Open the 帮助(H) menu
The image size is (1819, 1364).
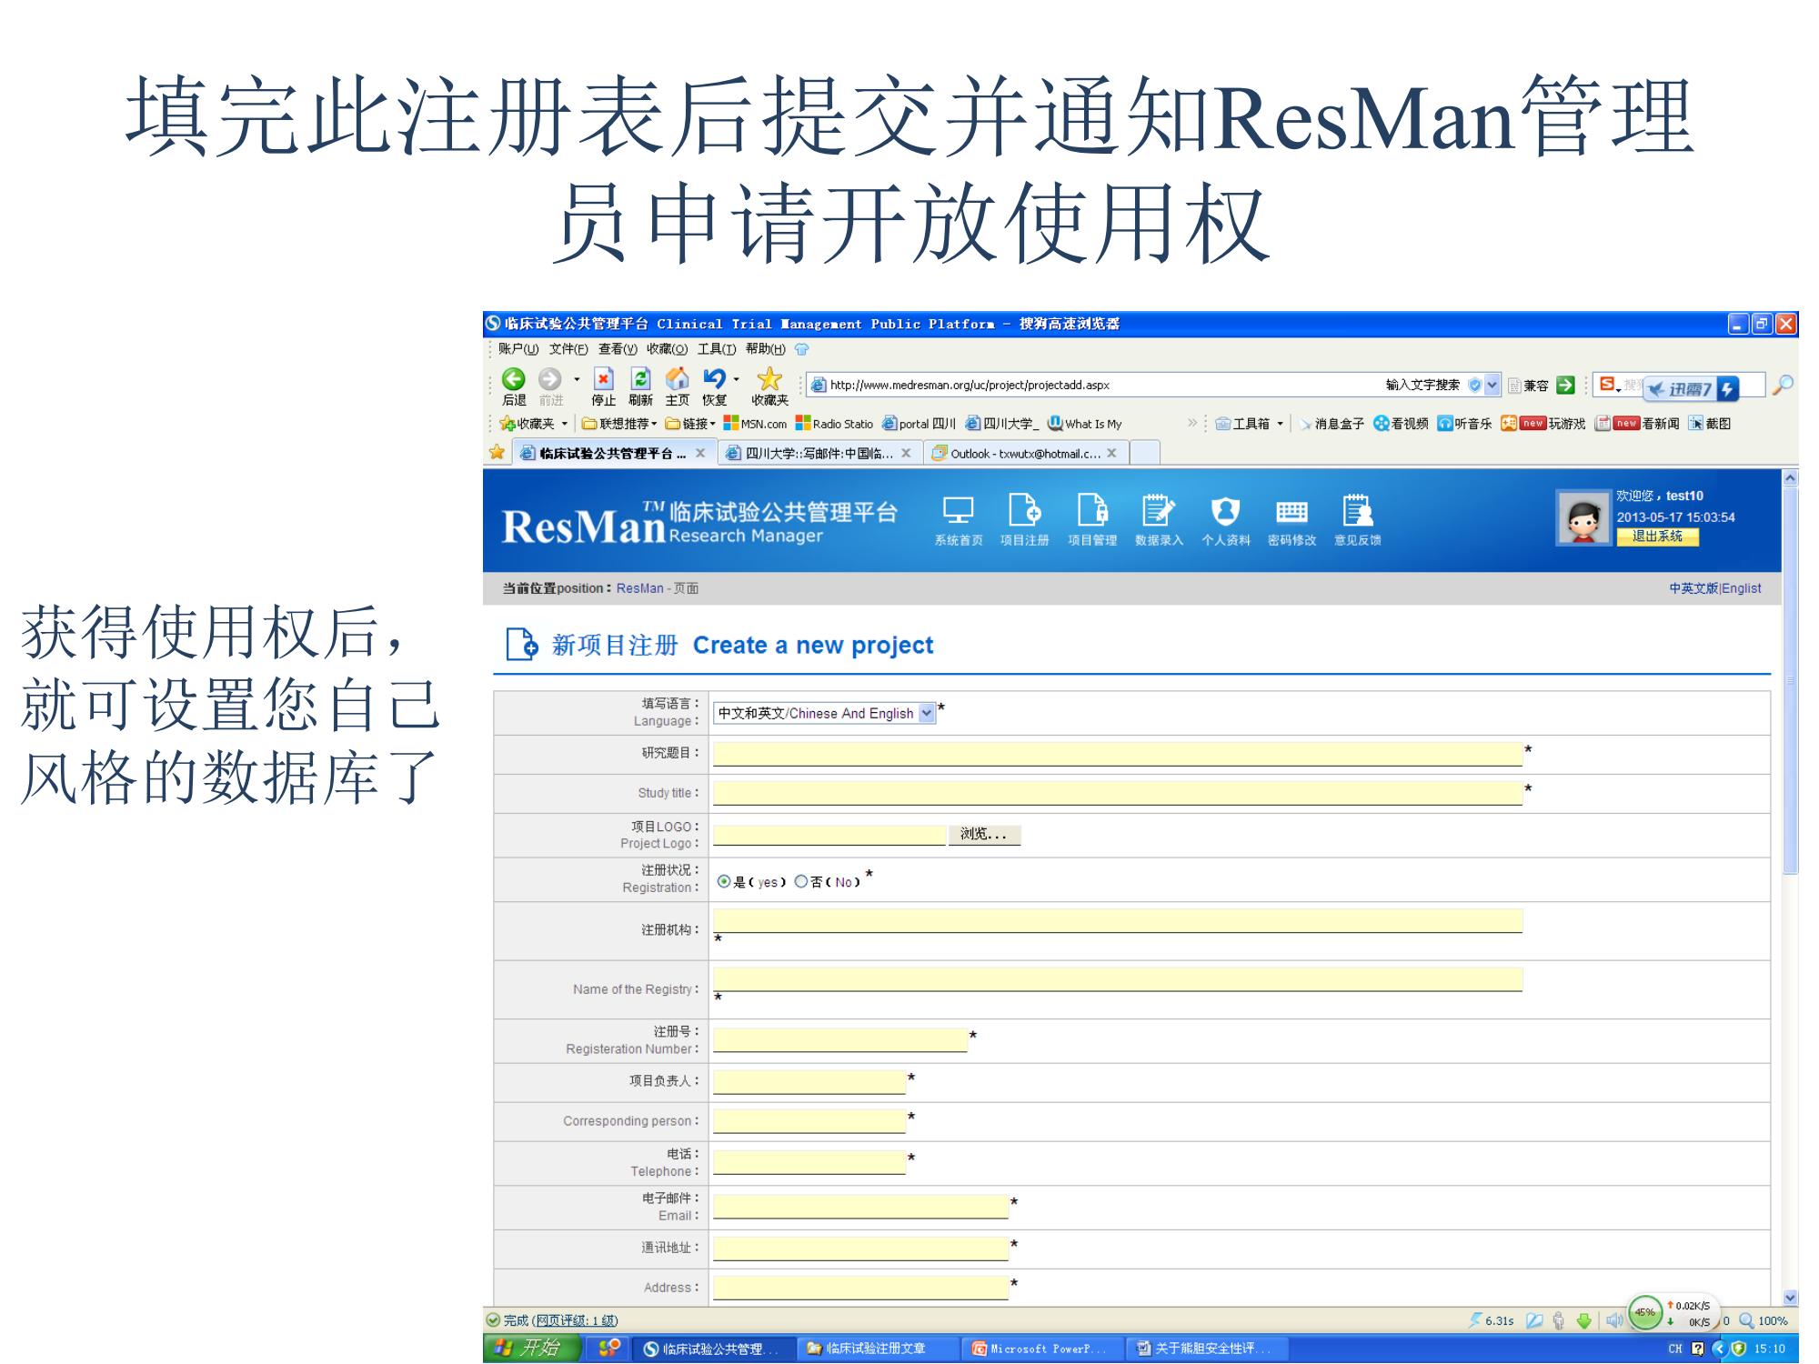pyautogui.click(x=766, y=349)
